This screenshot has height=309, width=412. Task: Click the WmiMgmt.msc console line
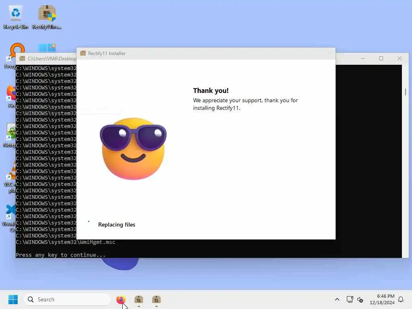[66, 242]
